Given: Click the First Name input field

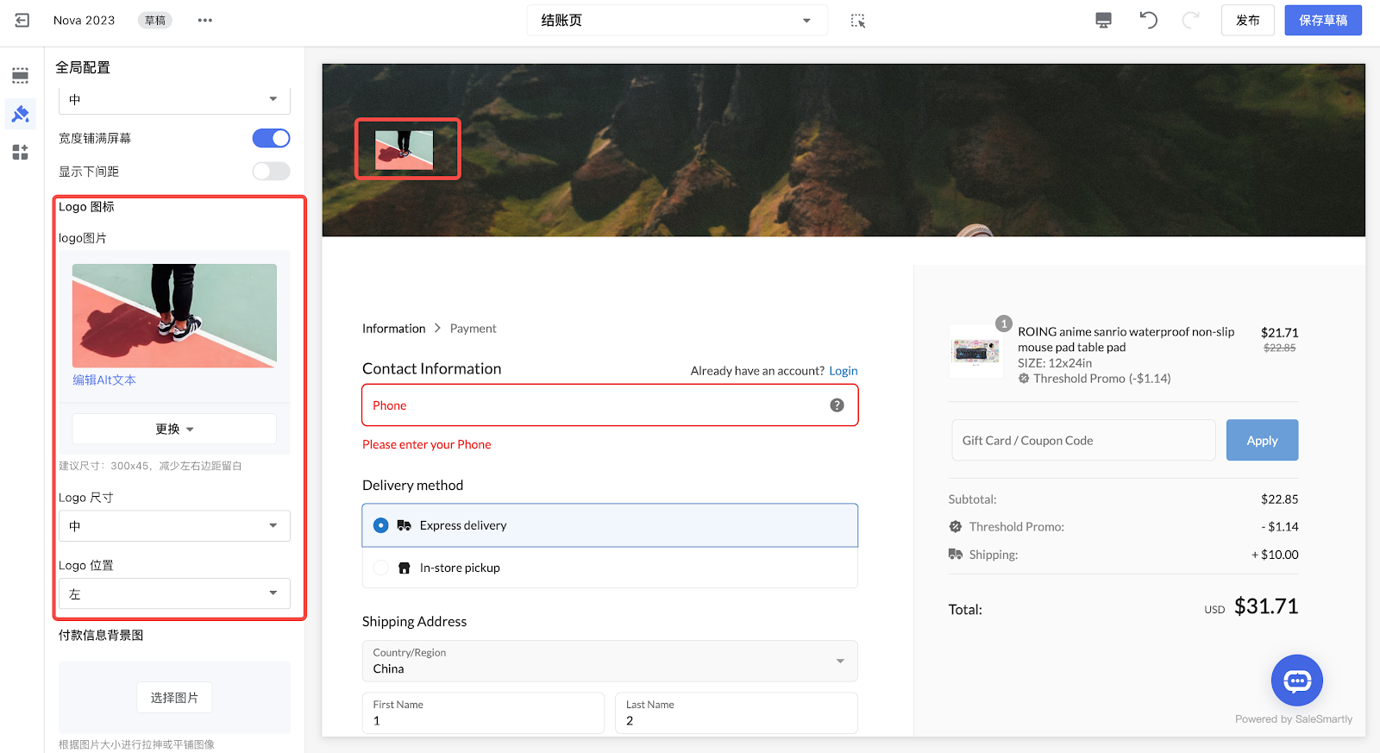Looking at the screenshot, I should tap(483, 713).
